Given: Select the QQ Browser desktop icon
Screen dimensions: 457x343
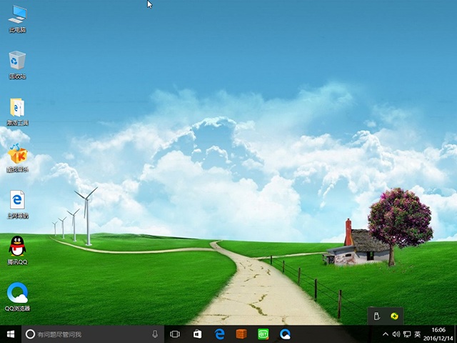Looking at the screenshot, I should pyautogui.click(x=17, y=294).
